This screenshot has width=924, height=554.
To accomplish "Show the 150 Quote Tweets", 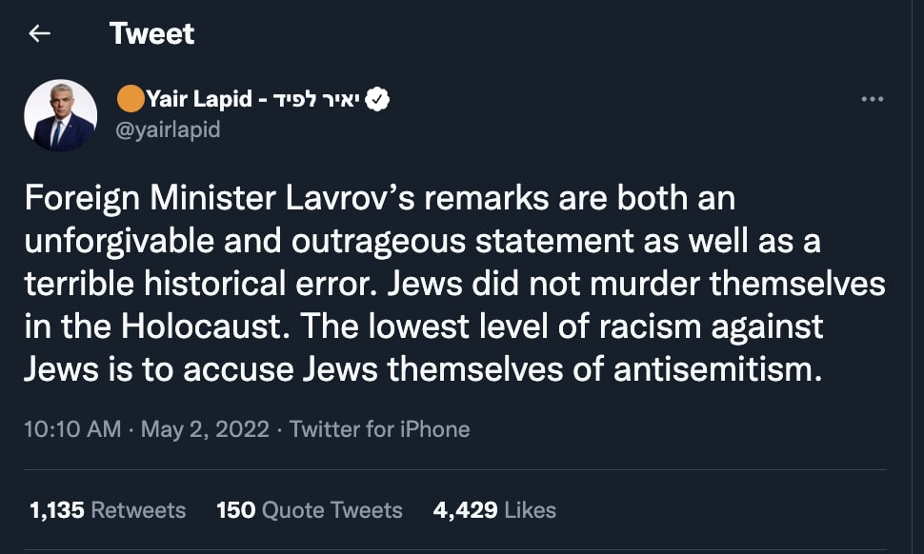I will 310,510.
